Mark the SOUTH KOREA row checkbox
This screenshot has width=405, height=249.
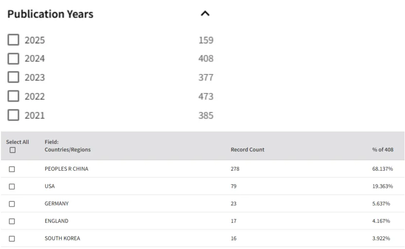(12, 239)
